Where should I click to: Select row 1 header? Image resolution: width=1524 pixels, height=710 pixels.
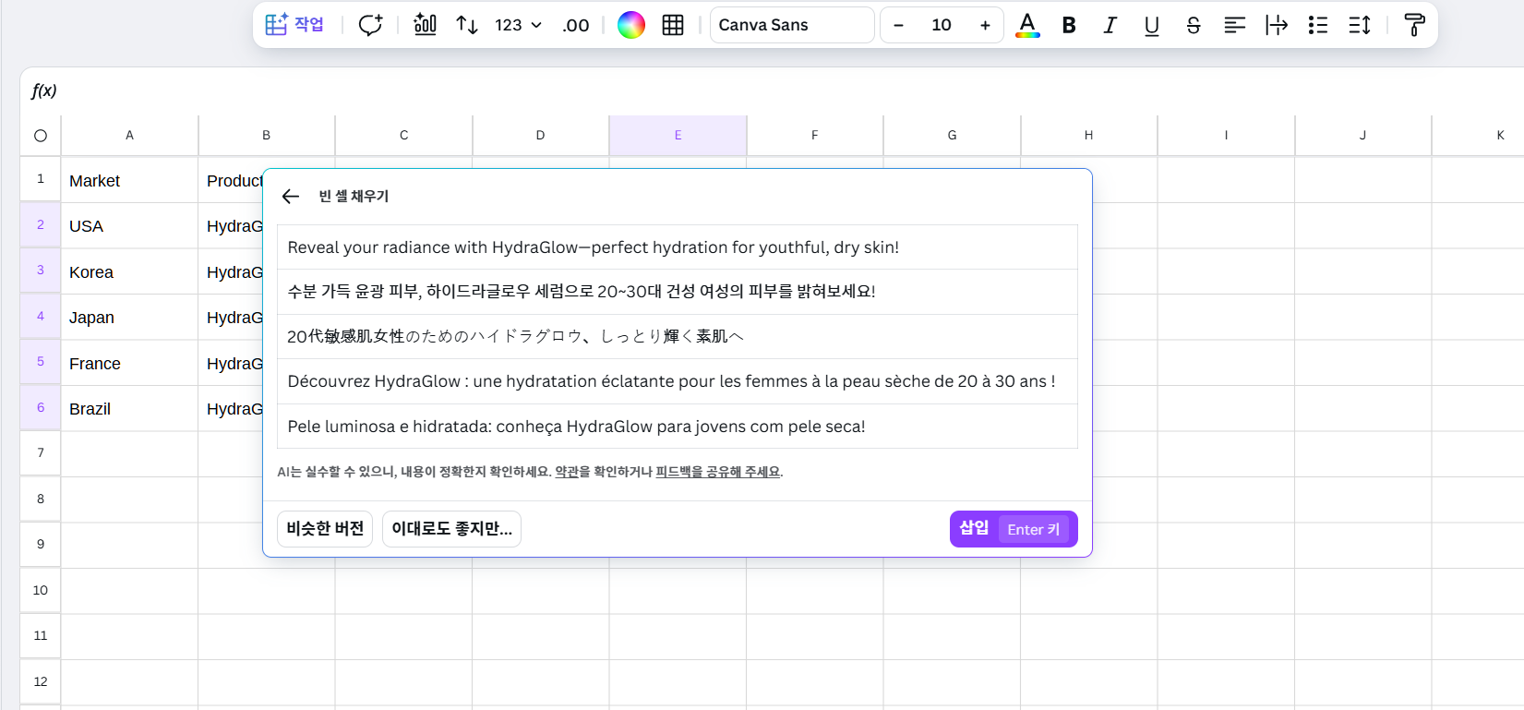(41, 179)
